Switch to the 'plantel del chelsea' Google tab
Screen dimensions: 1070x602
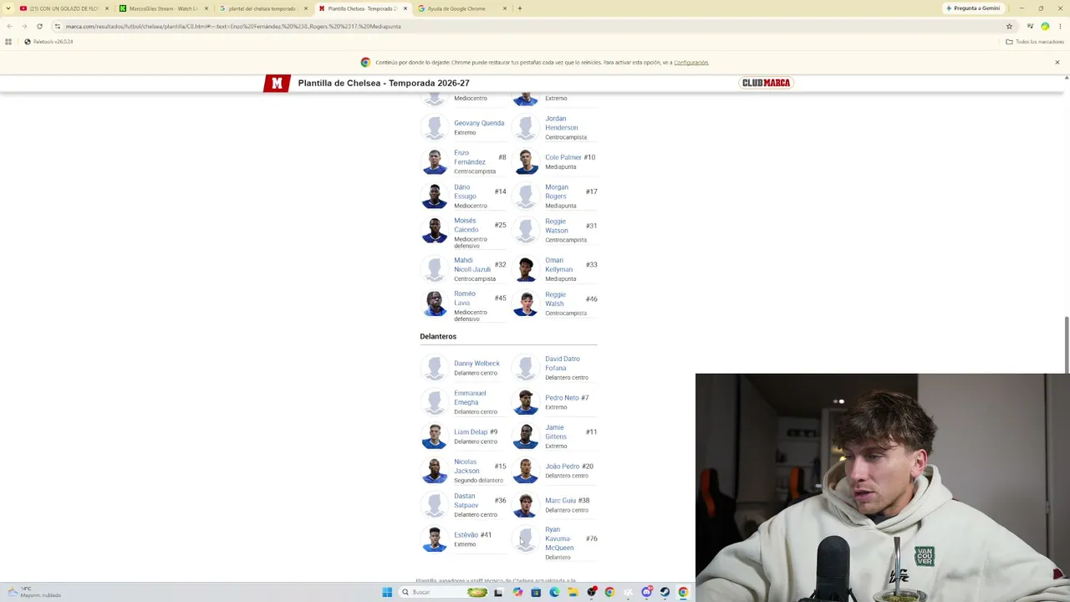click(262, 8)
